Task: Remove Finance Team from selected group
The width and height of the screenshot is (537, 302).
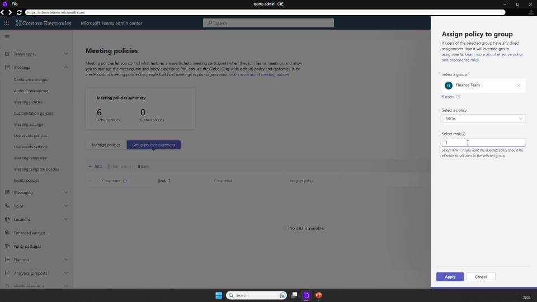Action: click(518, 86)
